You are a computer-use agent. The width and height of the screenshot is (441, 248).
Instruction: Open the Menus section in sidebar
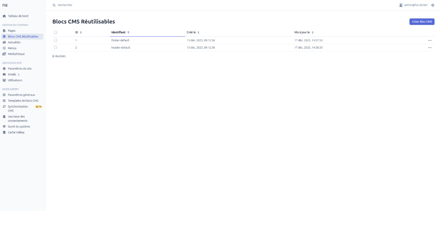point(12,48)
